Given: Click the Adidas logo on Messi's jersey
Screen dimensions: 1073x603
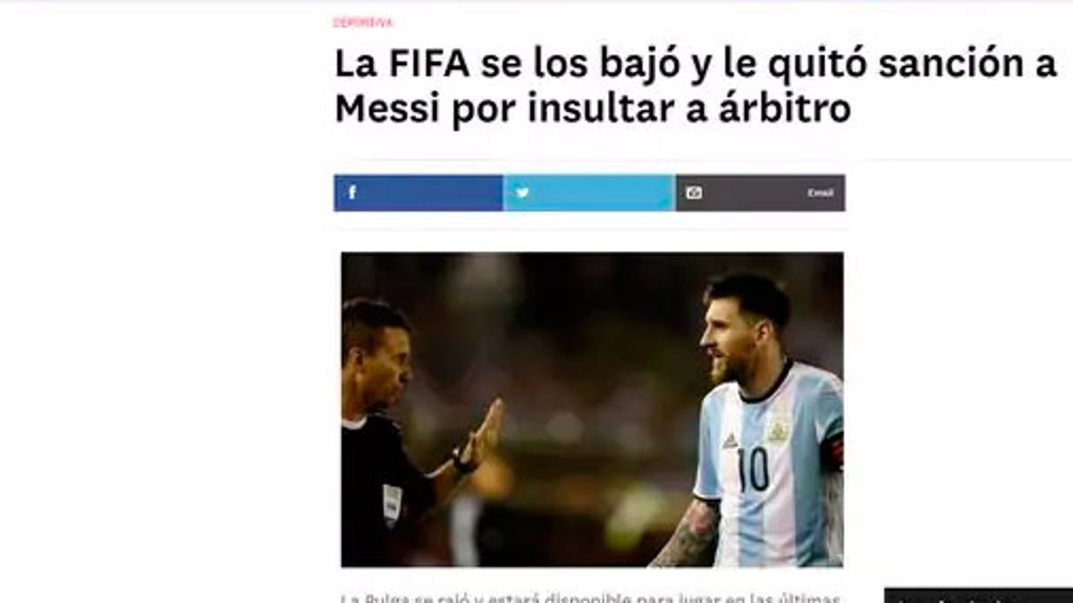Looking at the screenshot, I should 731,440.
